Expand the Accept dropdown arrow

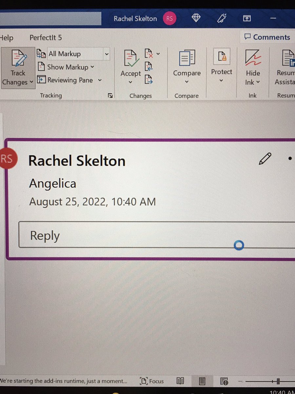click(130, 82)
